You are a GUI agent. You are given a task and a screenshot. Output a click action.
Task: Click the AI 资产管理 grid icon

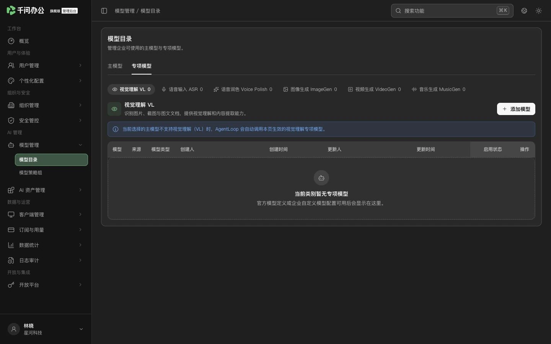pos(11,190)
